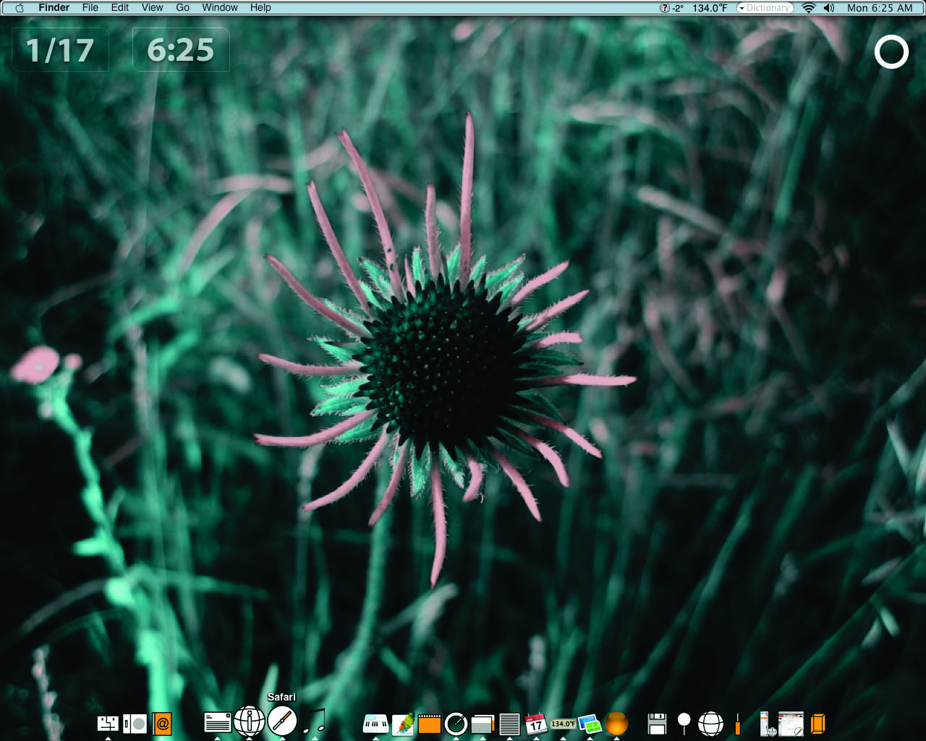Click the white ring widget on desktop
926x741 pixels.
[891, 52]
